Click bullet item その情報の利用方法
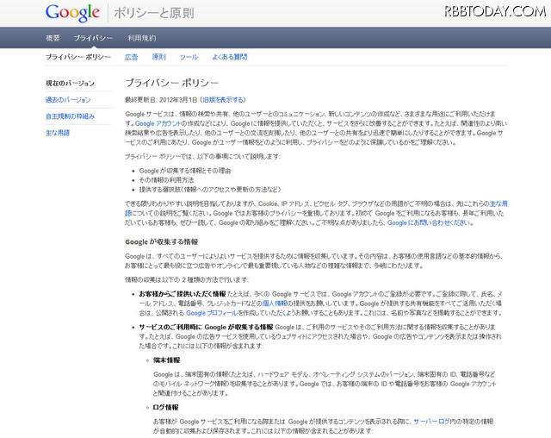Image resolution: width=551 pixels, height=438 pixels. pyautogui.click(x=166, y=180)
